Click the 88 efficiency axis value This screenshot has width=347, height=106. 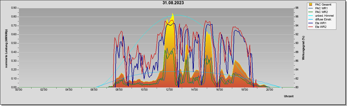click(x=297, y=52)
